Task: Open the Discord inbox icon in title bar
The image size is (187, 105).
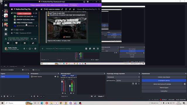Action: (84, 2)
